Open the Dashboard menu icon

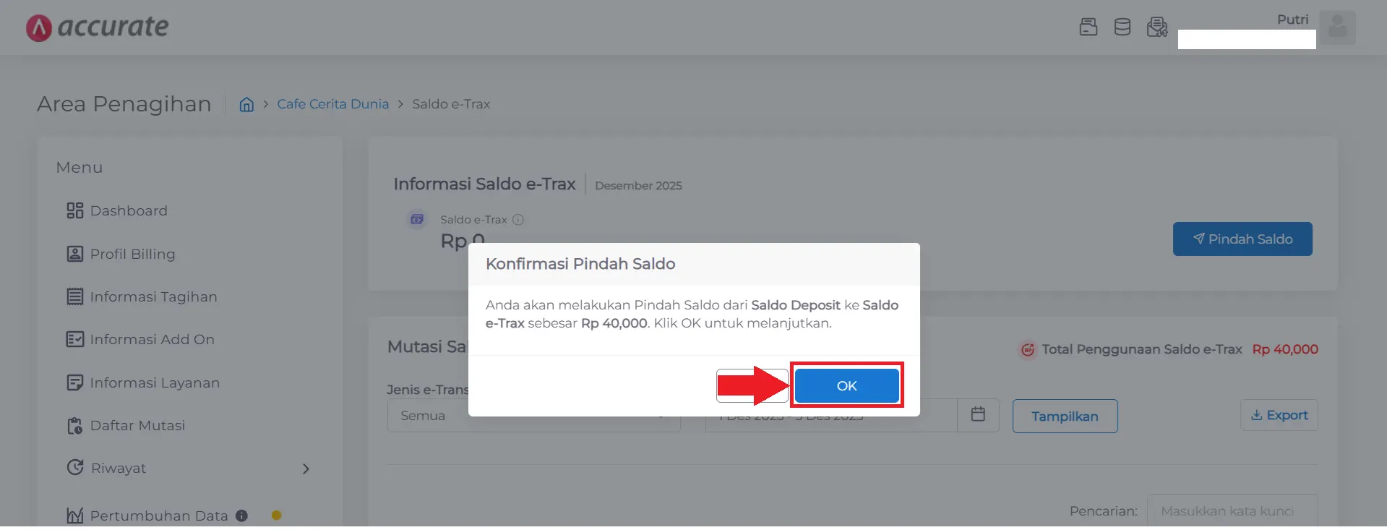tap(75, 210)
